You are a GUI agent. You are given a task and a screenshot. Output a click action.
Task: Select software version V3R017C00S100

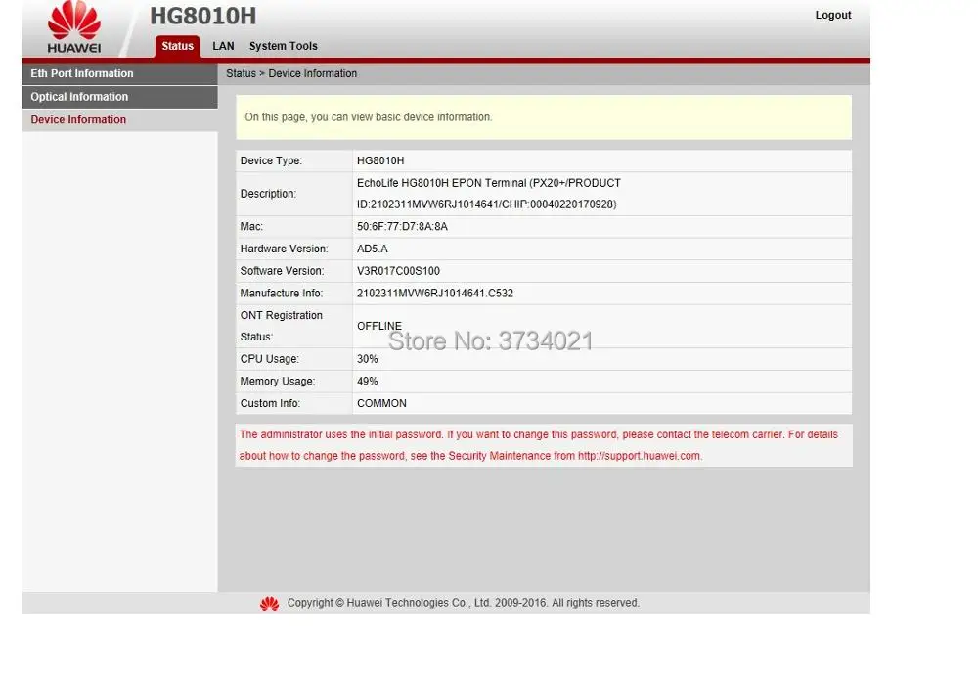click(x=398, y=271)
